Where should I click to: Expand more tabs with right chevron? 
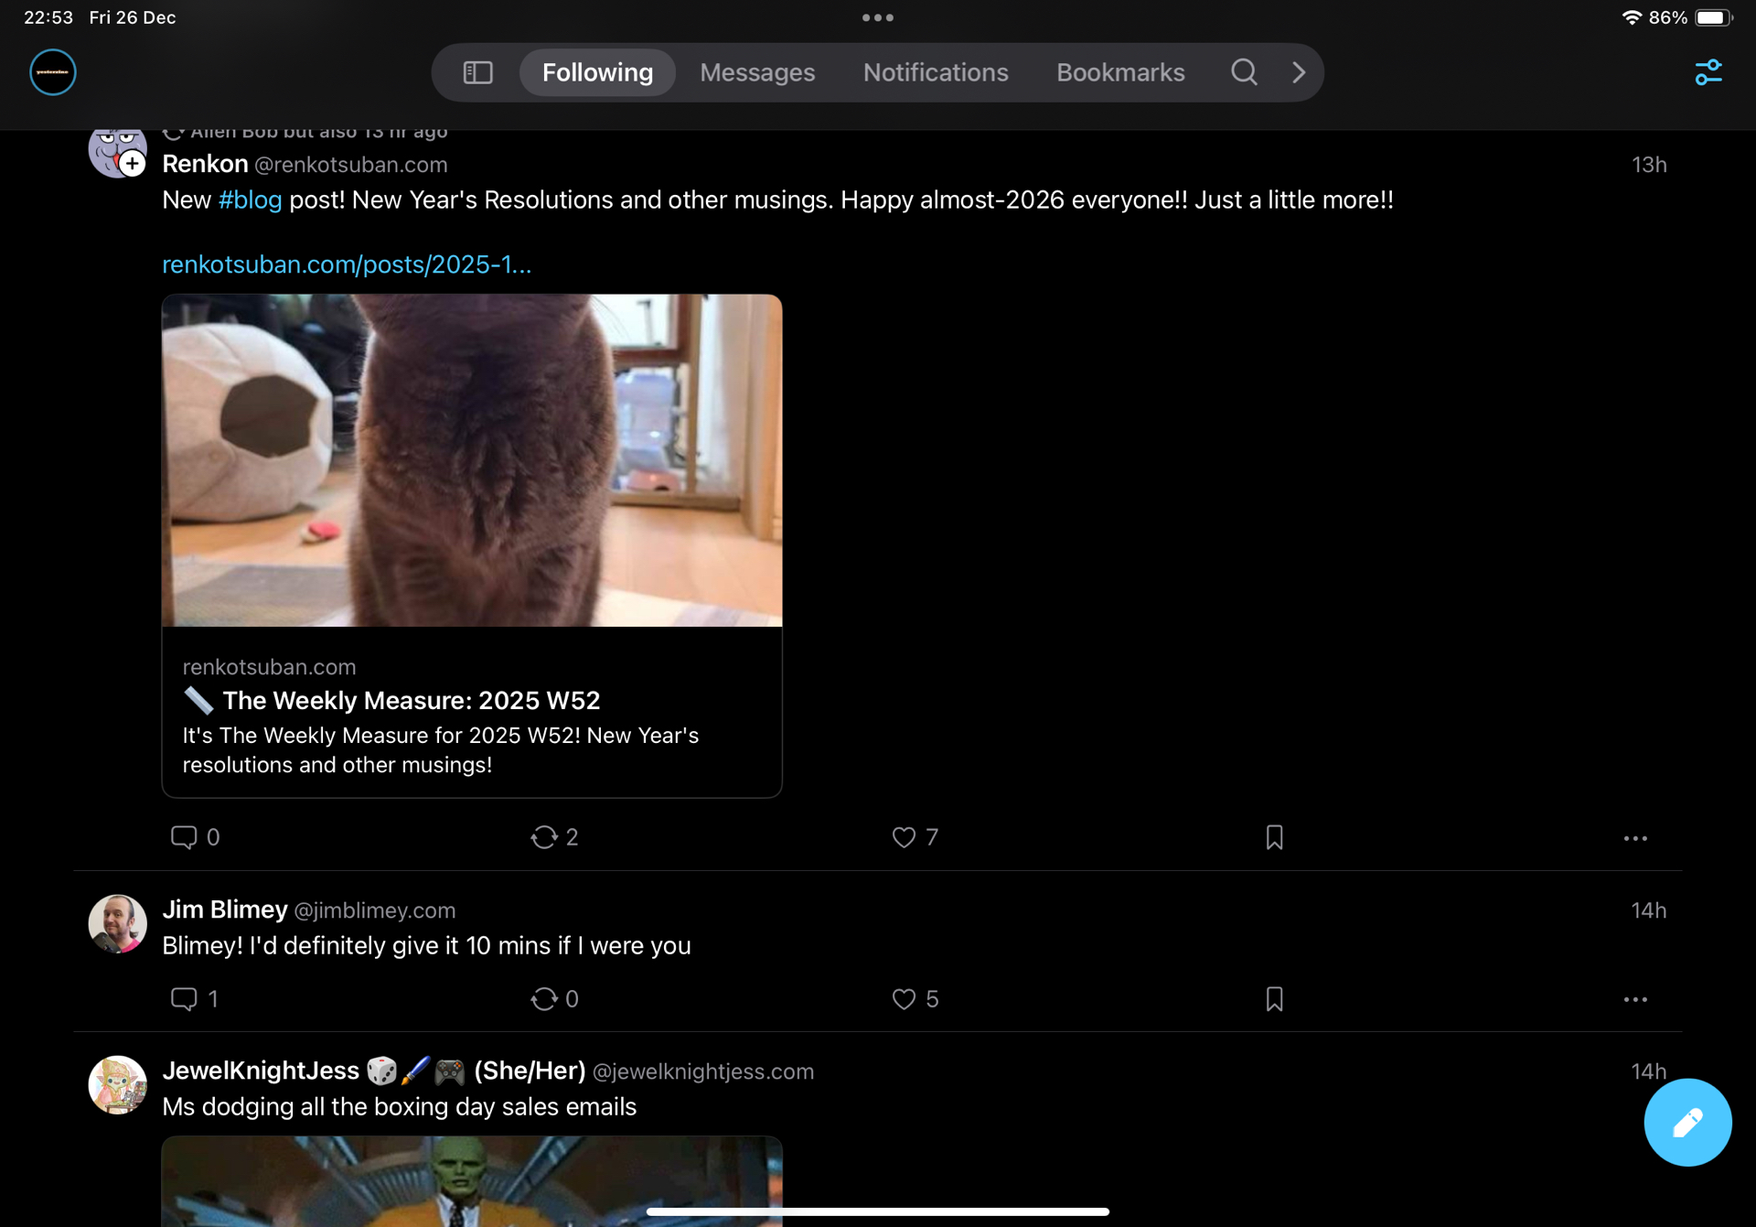pyautogui.click(x=1299, y=72)
